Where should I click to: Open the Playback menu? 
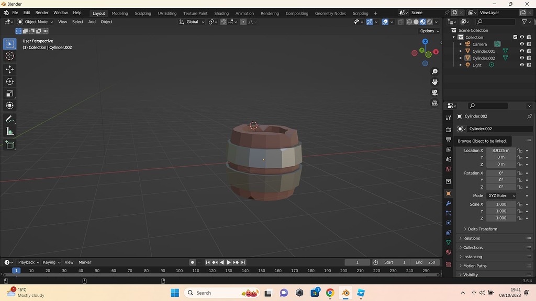click(x=29, y=262)
